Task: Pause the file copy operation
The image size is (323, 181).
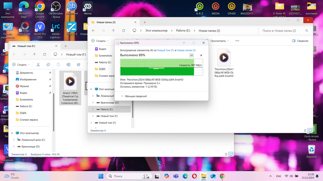Action: 191,55
